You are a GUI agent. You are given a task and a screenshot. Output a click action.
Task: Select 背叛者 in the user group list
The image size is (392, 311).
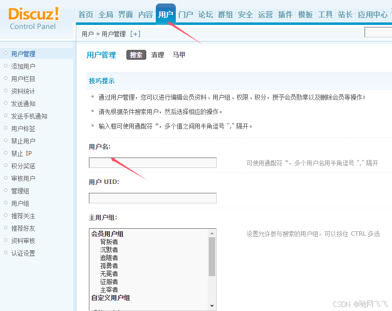point(109,242)
